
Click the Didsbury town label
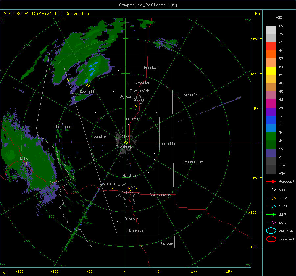point(124,147)
